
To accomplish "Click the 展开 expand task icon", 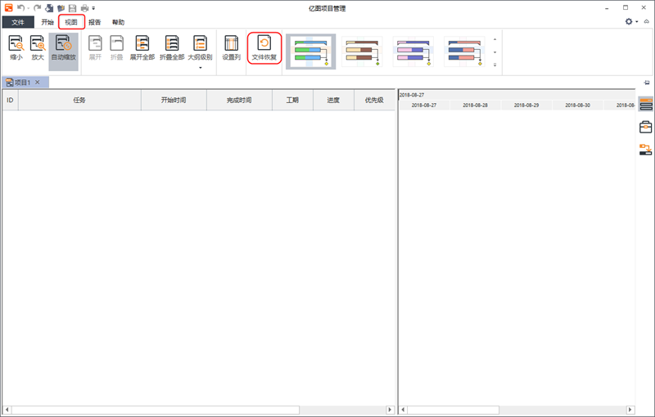I will pos(95,48).
